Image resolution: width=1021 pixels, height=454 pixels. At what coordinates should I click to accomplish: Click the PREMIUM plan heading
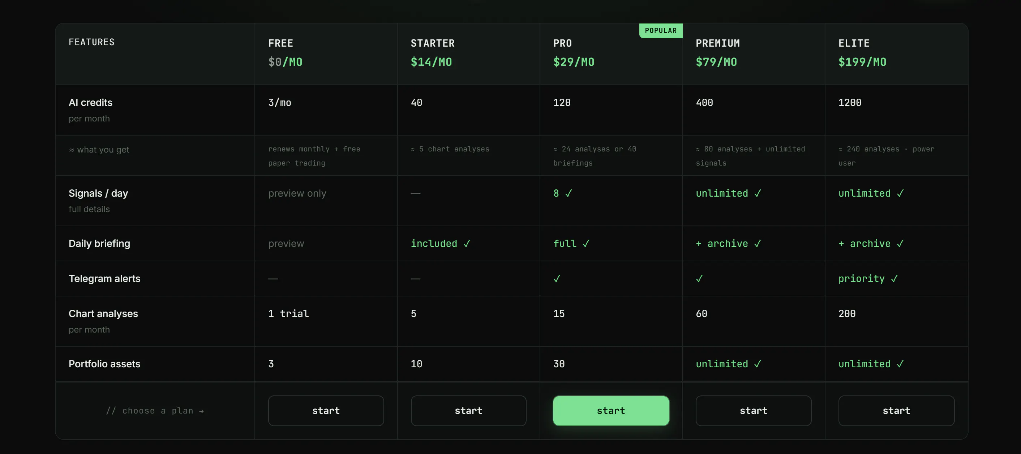pyautogui.click(x=718, y=43)
